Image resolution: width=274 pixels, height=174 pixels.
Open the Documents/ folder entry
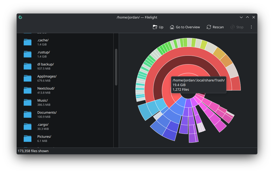tap(46, 112)
